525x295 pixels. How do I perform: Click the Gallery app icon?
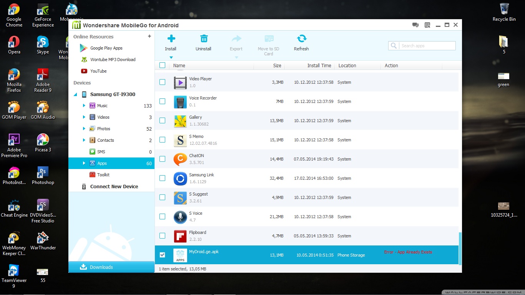tap(180, 121)
